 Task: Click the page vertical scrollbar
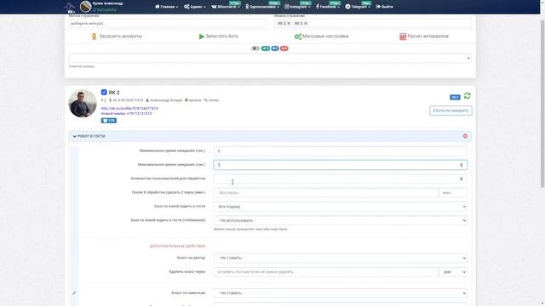pos(542,104)
